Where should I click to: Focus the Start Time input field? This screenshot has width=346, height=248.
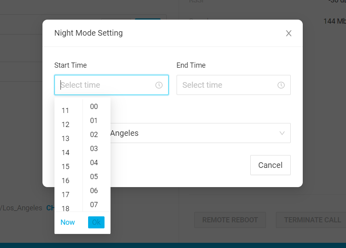click(106, 85)
